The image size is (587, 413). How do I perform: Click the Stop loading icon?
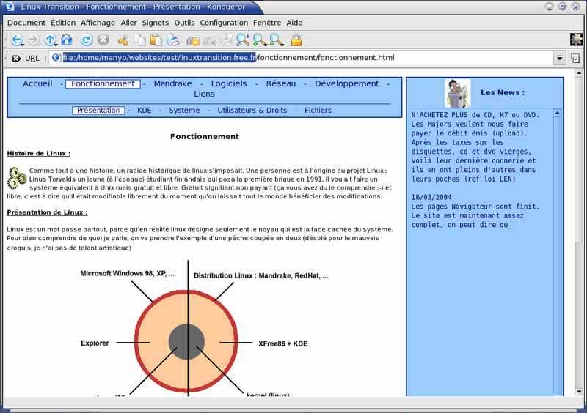(x=103, y=40)
